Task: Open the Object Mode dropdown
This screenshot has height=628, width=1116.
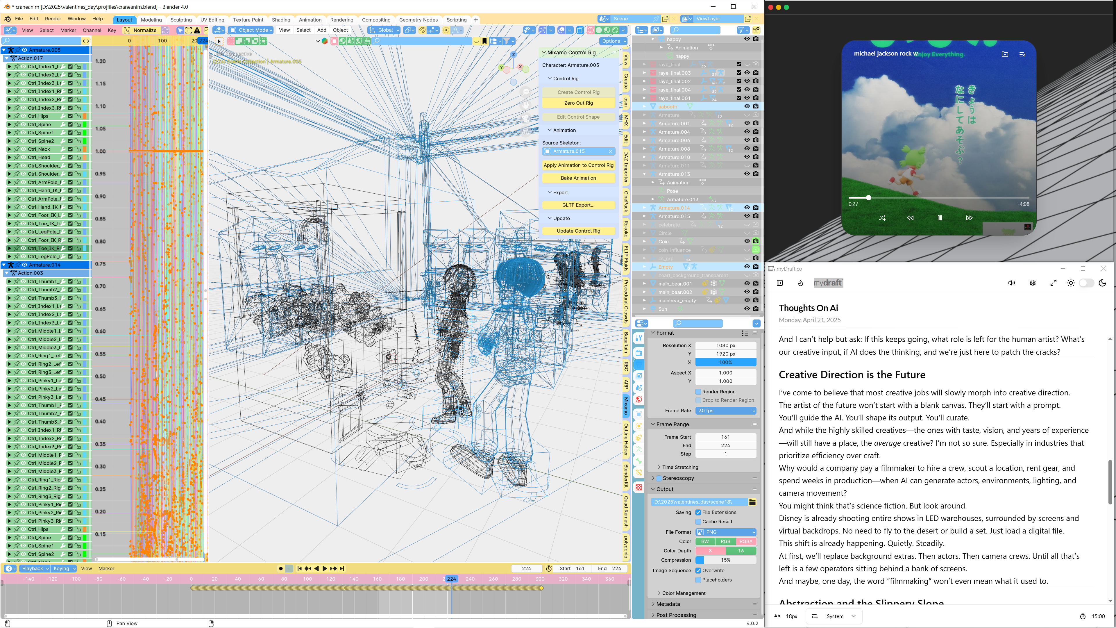Action: 251,30
